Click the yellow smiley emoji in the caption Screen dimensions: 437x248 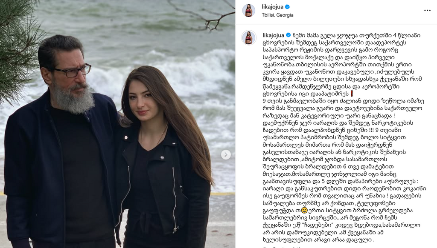tap(304, 210)
